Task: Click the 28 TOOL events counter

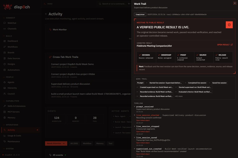Action: pos(95,119)
